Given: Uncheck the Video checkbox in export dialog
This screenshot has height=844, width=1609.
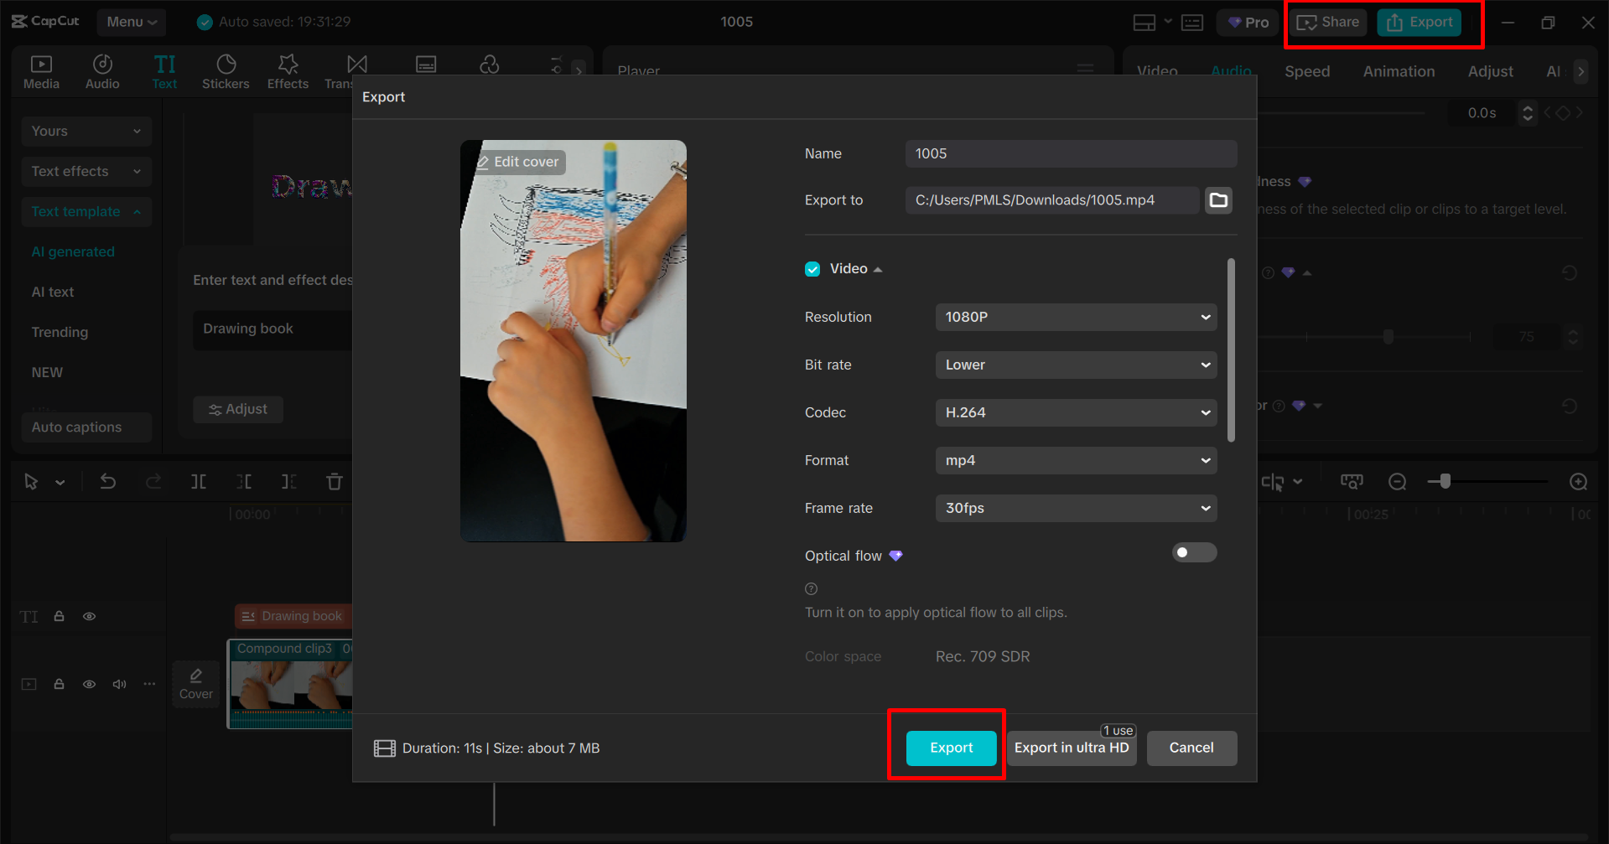Looking at the screenshot, I should [x=812, y=268].
